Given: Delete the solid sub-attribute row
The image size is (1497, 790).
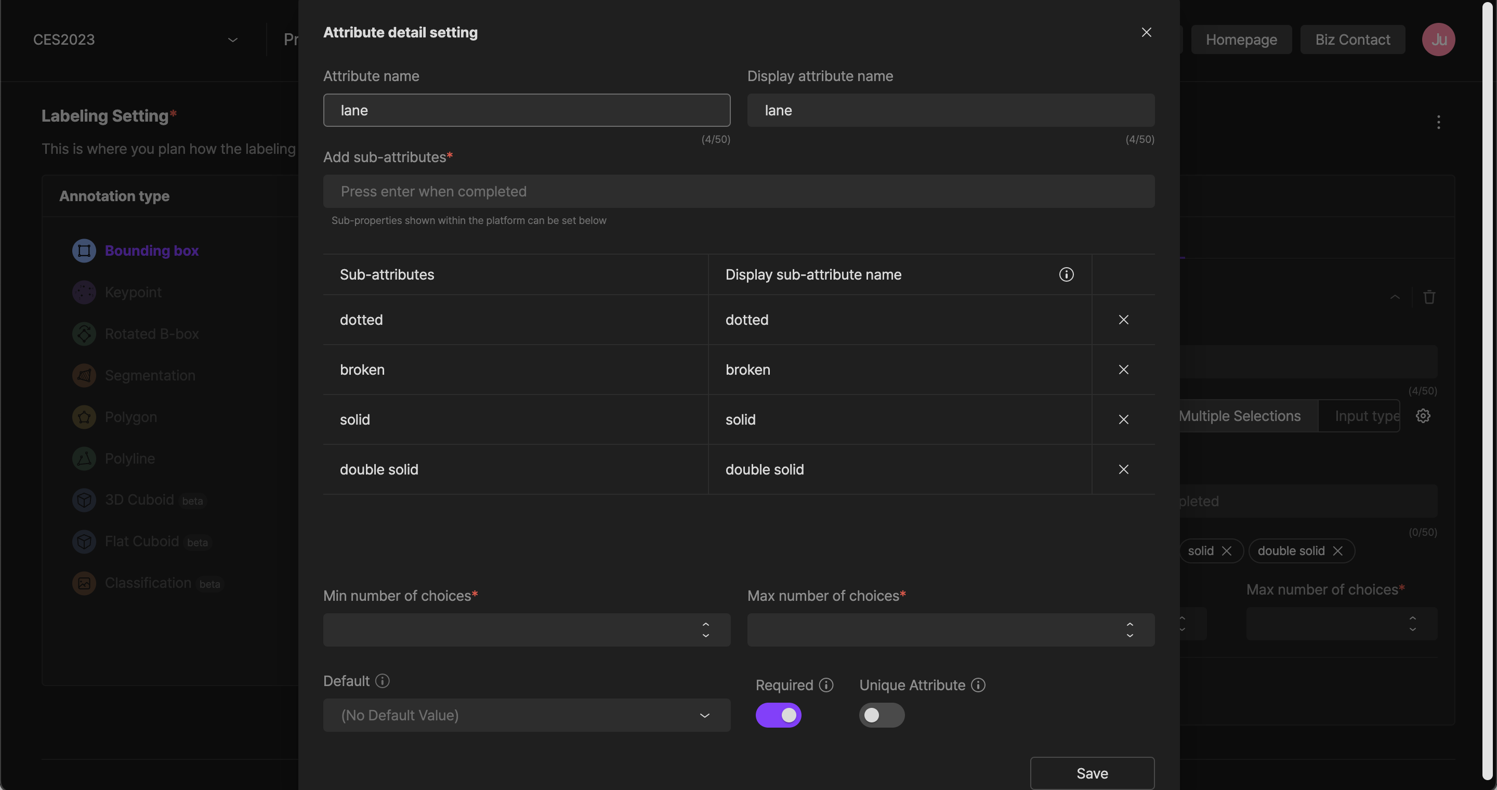Looking at the screenshot, I should [1123, 420].
